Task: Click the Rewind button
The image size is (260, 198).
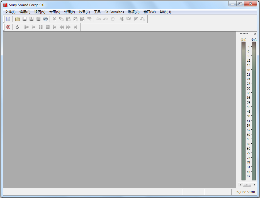Action: pyautogui.click(x=62, y=27)
